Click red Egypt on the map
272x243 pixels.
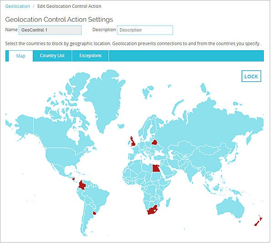click(156, 168)
